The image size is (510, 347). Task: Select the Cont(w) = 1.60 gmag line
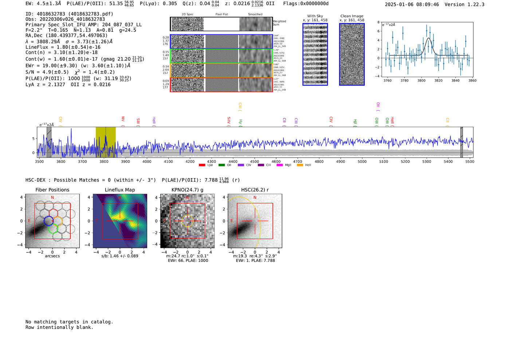click(85, 59)
